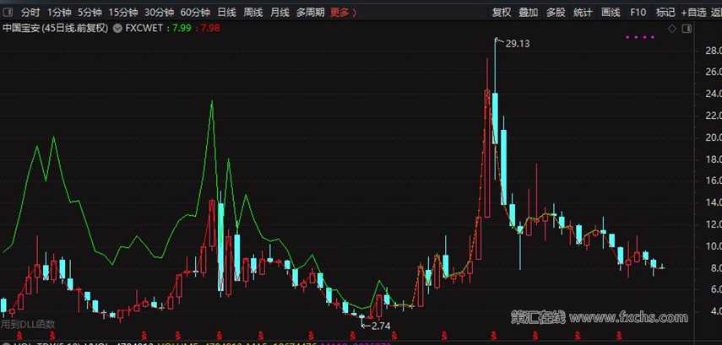Add stock via +自选
Viewport: 722px width, 345px height.
click(694, 13)
